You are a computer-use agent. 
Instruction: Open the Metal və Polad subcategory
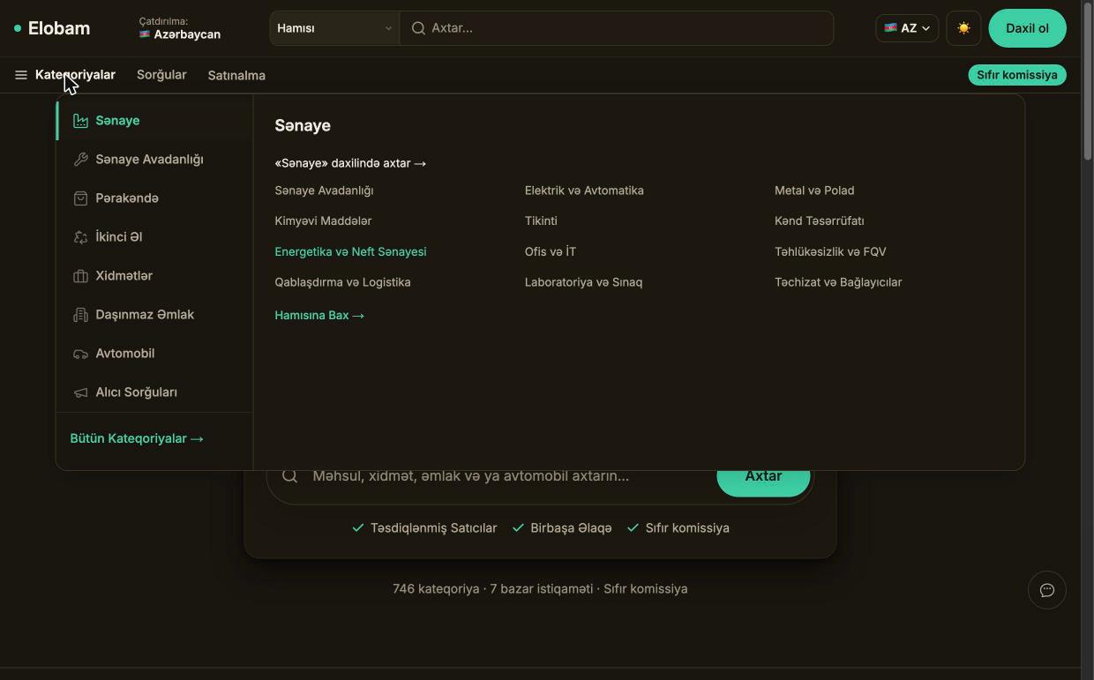click(814, 191)
